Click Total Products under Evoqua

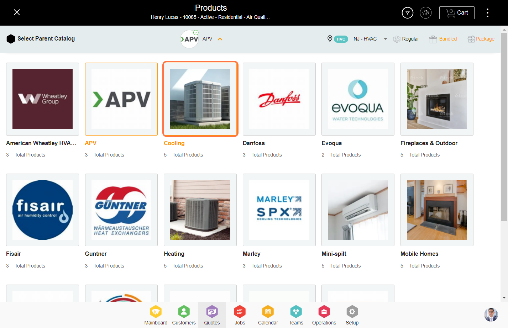345,155
